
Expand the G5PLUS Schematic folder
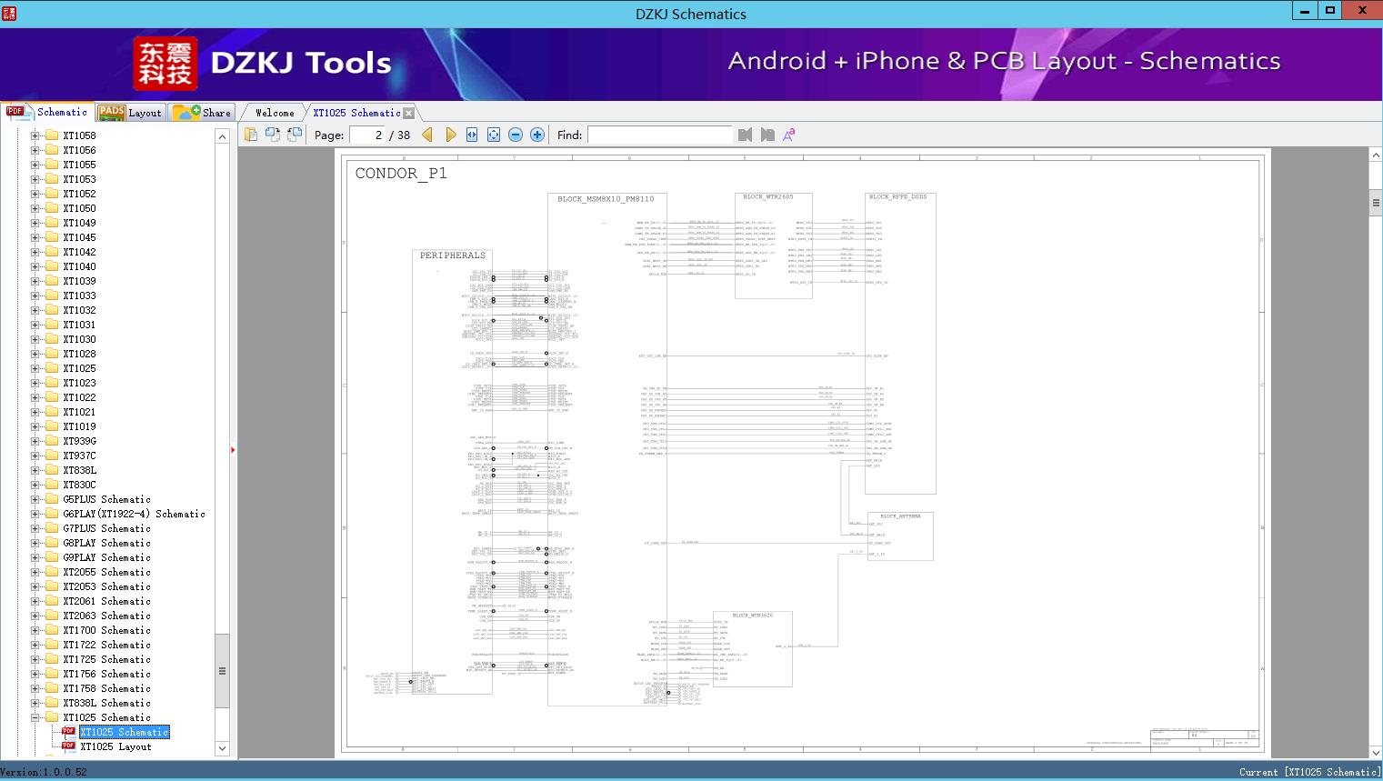[35, 499]
